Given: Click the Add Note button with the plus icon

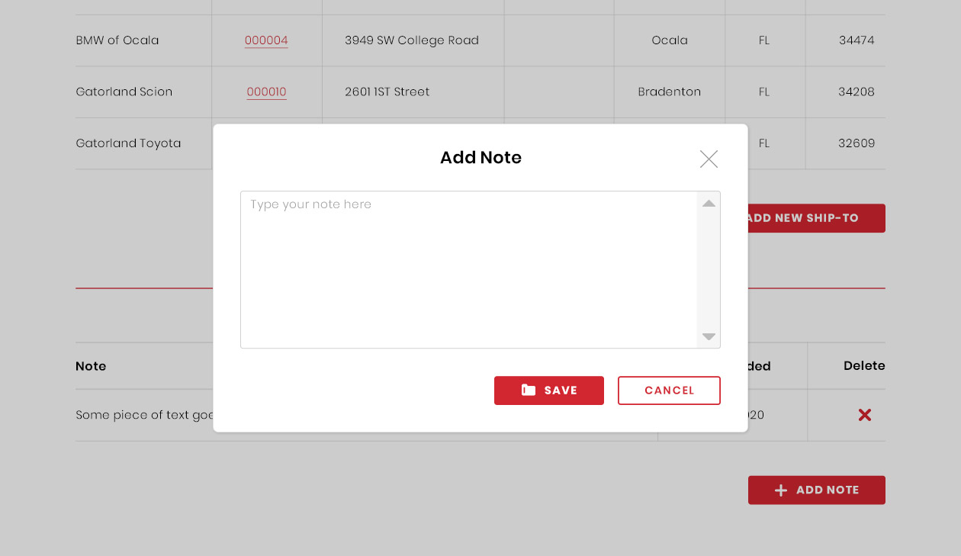Looking at the screenshot, I should coord(816,490).
